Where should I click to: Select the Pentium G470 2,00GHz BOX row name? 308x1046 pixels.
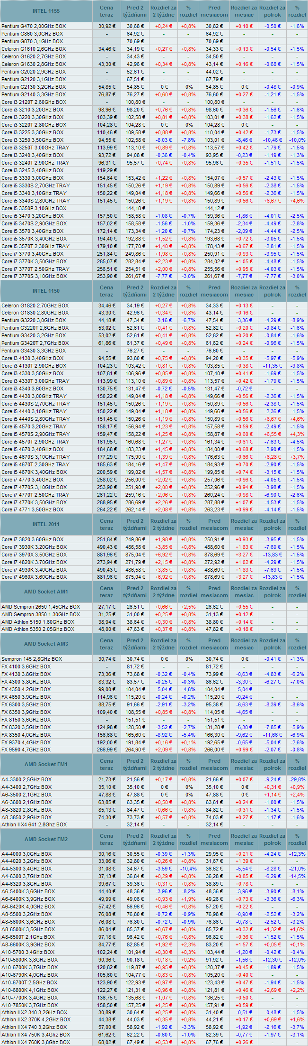(x=34, y=26)
